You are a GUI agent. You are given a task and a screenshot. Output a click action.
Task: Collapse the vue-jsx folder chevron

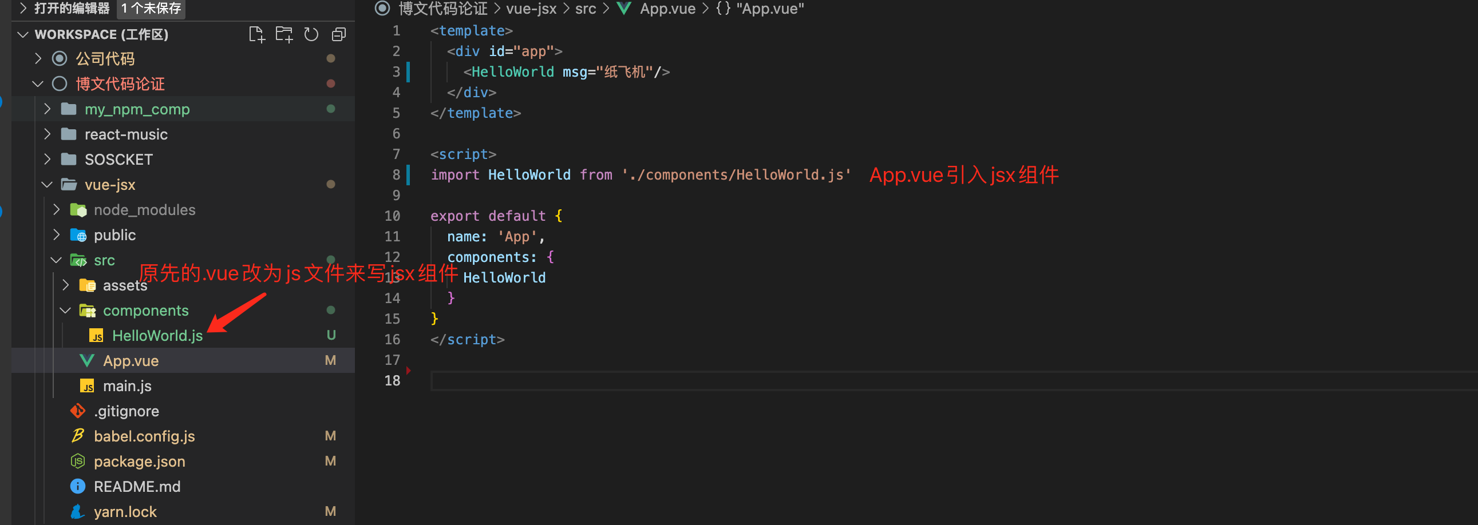point(47,185)
